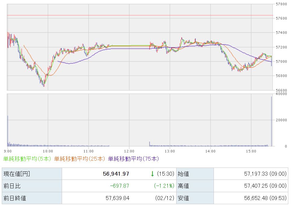The image size is (291, 206).
Task: Click the 10:00 time axis label
Action: [x=48, y=151]
